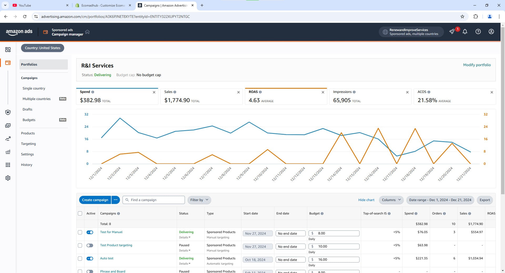Click the Export button
This screenshot has width=505, height=273.
485,200
